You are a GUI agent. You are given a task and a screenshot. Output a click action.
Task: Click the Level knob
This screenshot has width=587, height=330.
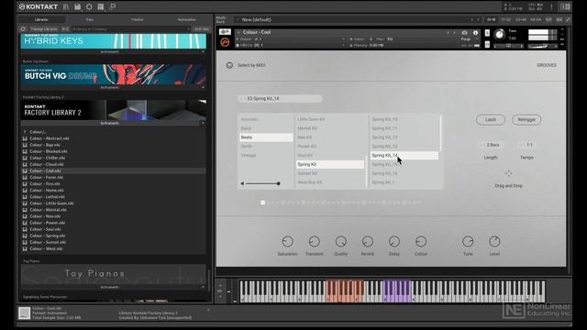(x=494, y=242)
